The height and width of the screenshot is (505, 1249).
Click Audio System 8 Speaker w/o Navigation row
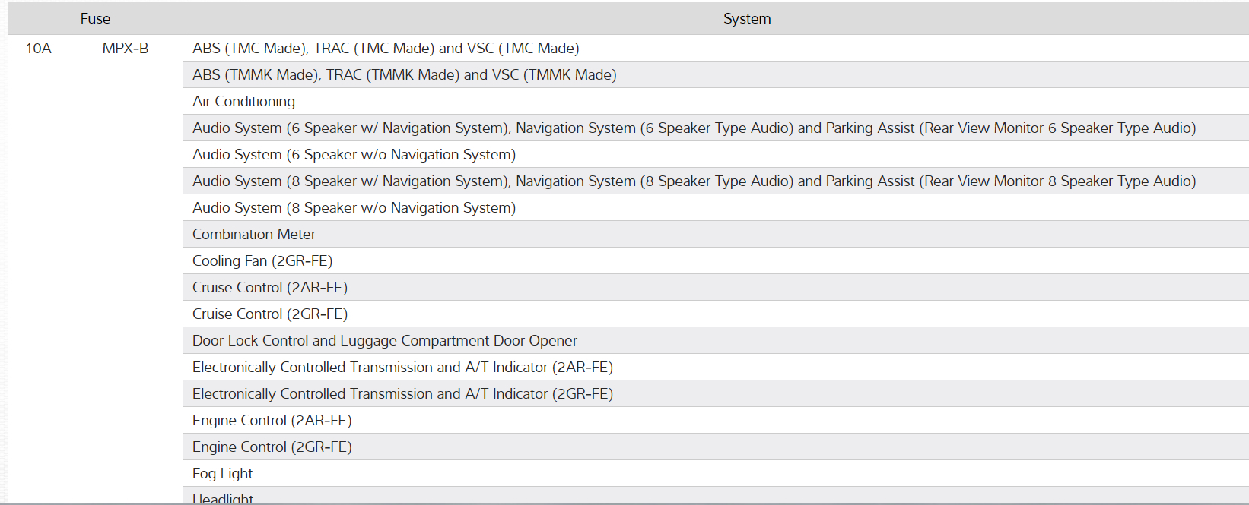tap(354, 207)
